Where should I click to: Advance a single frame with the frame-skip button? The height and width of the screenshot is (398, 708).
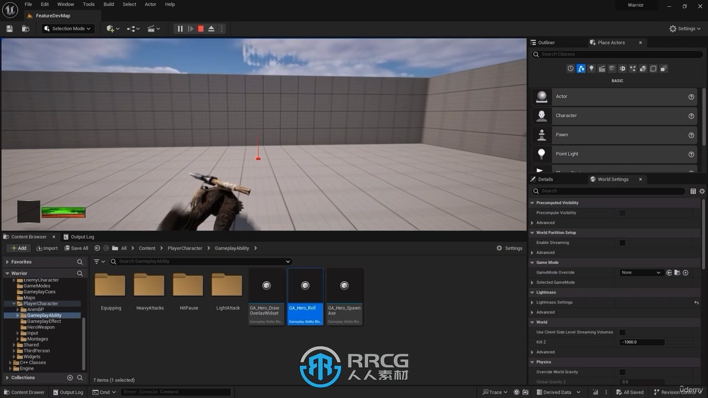pyautogui.click(x=190, y=29)
